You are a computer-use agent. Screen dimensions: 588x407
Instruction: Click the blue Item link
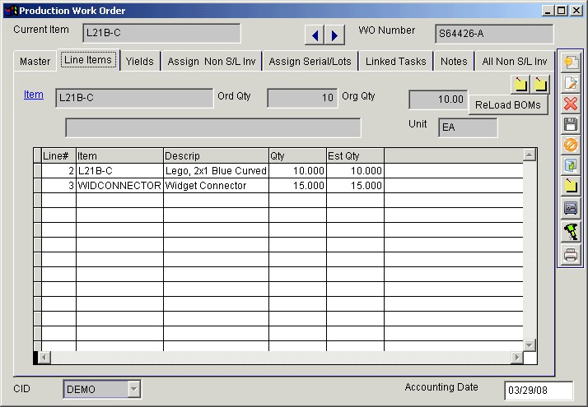[34, 95]
